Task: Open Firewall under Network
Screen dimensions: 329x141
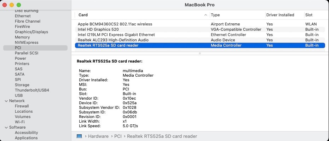Action: point(22,106)
